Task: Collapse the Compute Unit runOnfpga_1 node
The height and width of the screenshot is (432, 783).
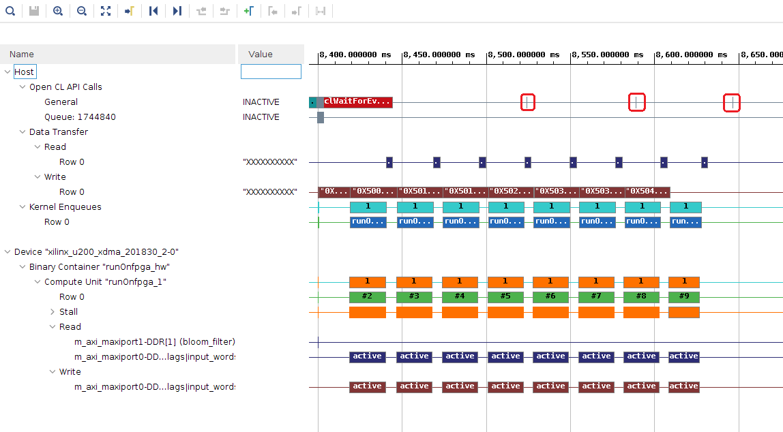Action: pyautogui.click(x=38, y=282)
